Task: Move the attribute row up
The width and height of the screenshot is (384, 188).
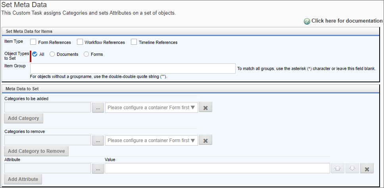Action: [x=338, y=169]
